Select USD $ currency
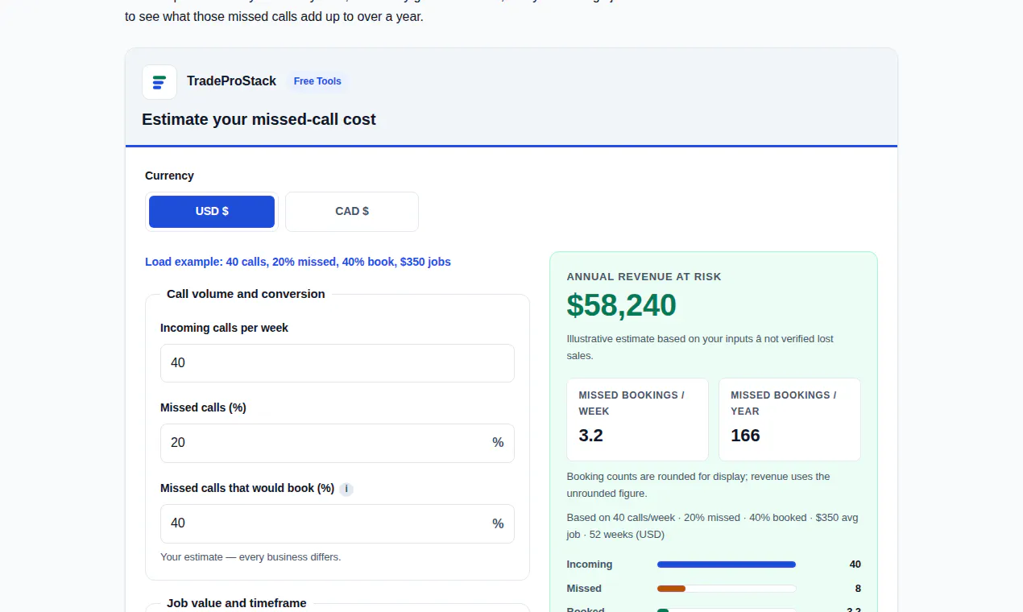Image resolution: width=1023 pixels, height=612 pixels. 212,212
